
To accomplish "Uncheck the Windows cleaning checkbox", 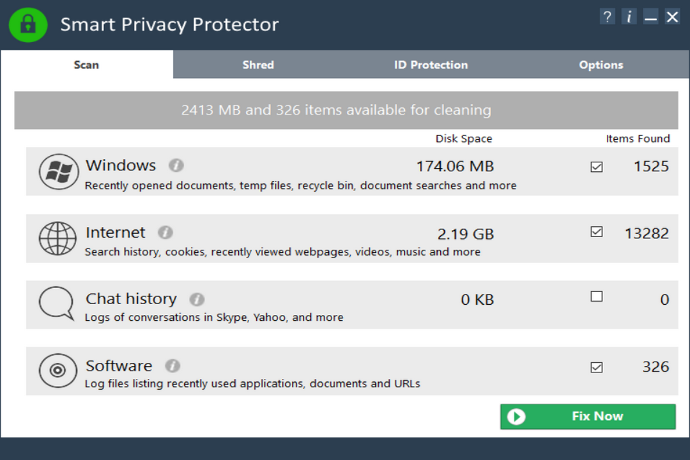I will coord(596,167).
